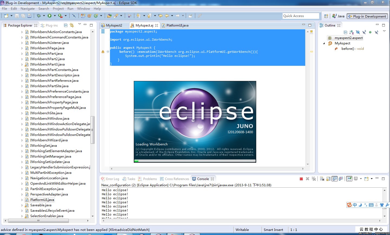Switch to the Cross References tab
Viewport: 390px width, 235px height.
(174, 179)
